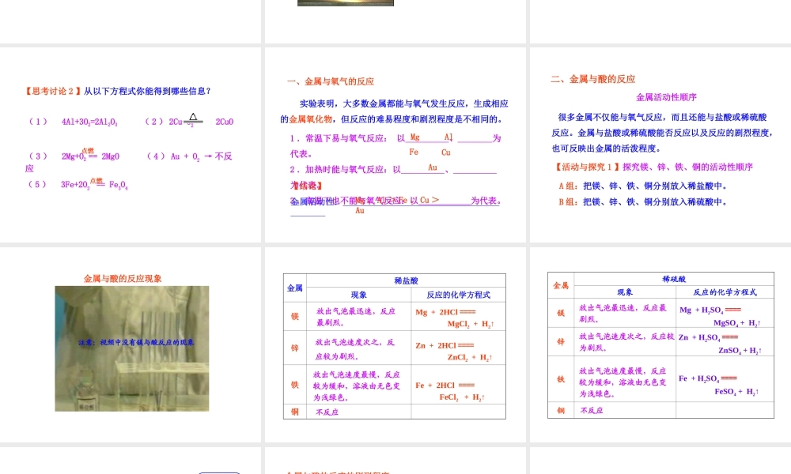Click the question 从以下方程式你能得到哪些信息
This screenshot has width=791, height=474.
click(147, 91)
